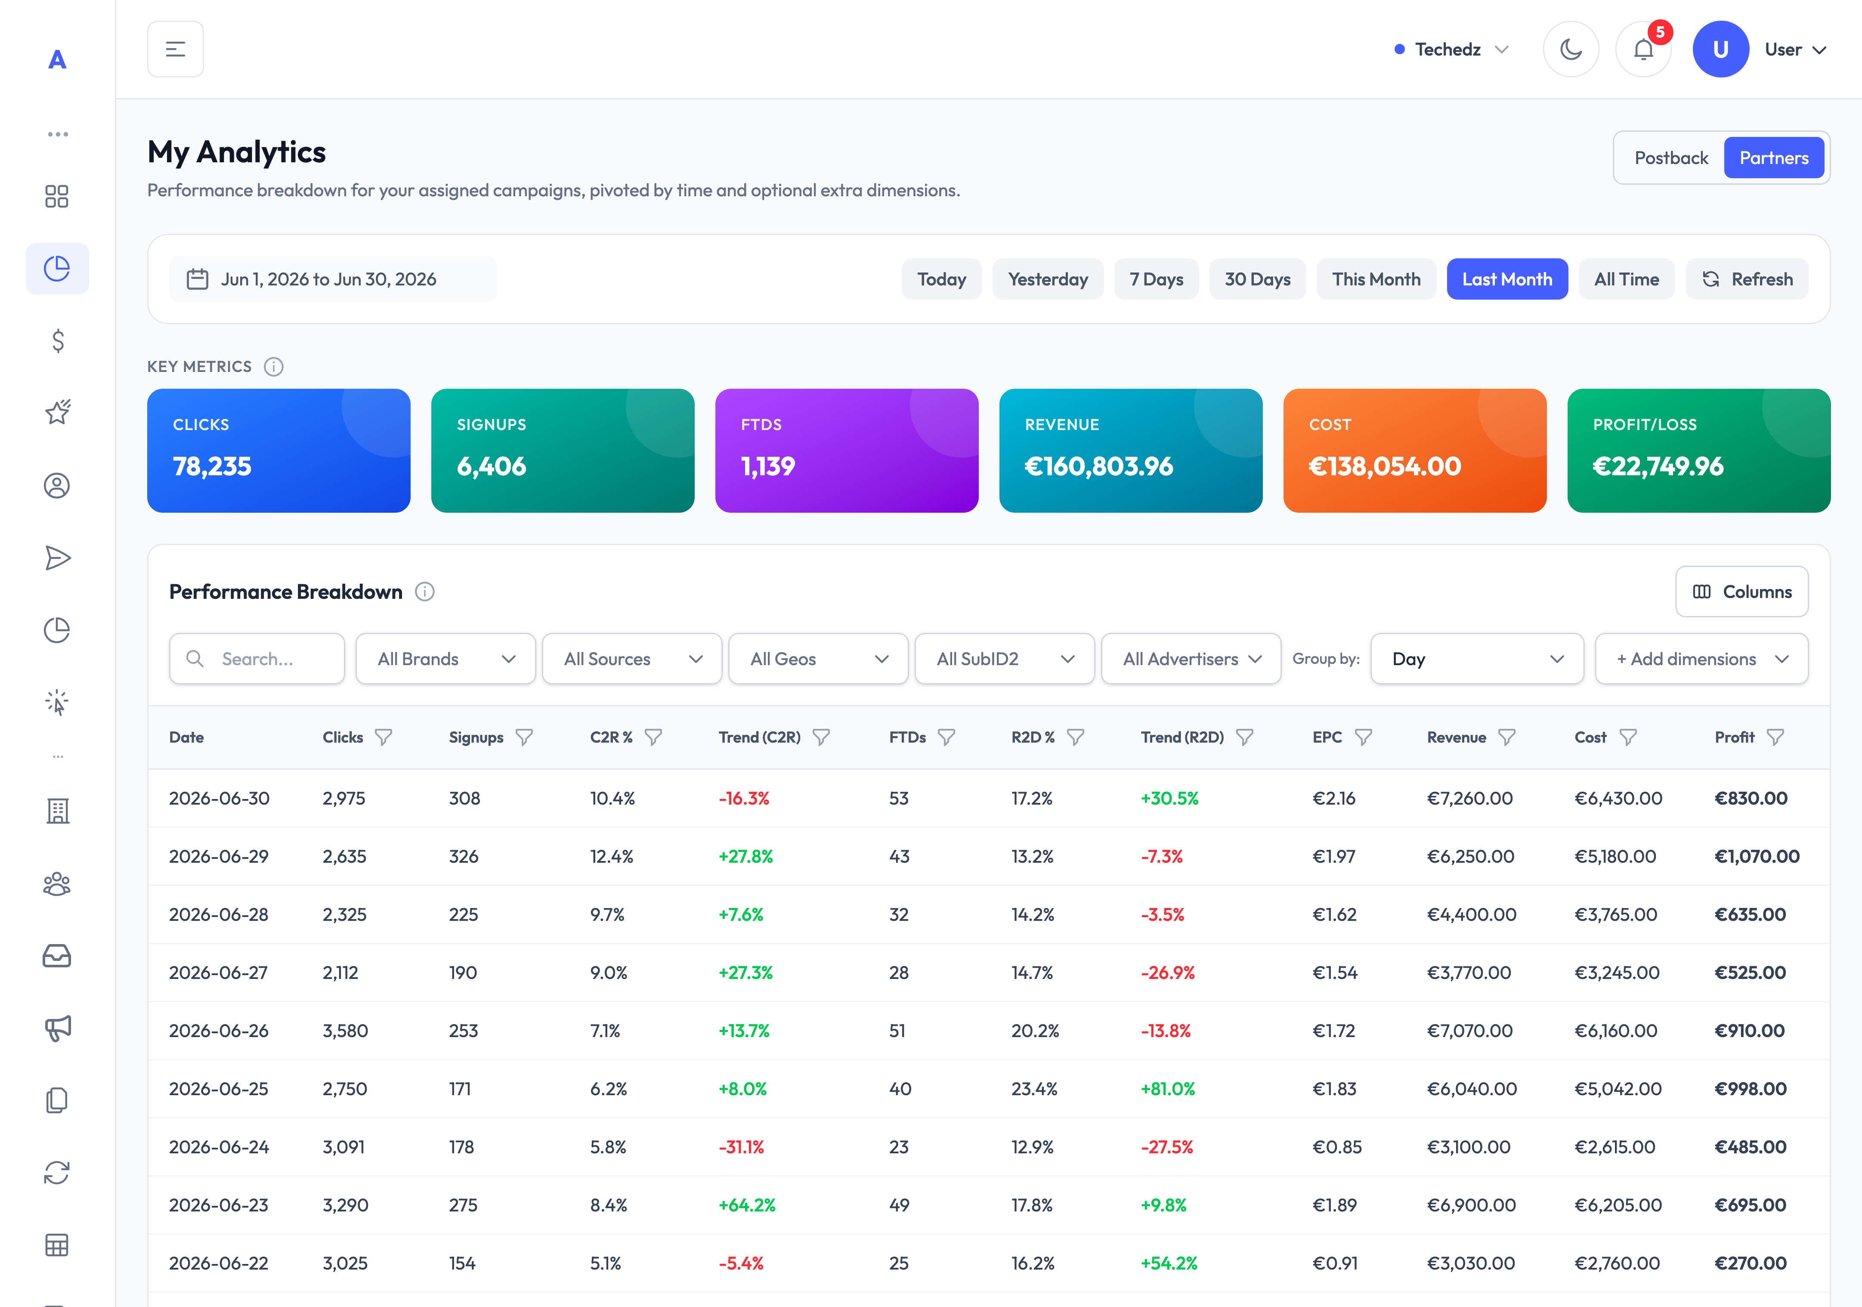Viewport: 1862px width, 1307px height.
Task: Open the cursor click sidebar icon
Action: coord(57,702)
